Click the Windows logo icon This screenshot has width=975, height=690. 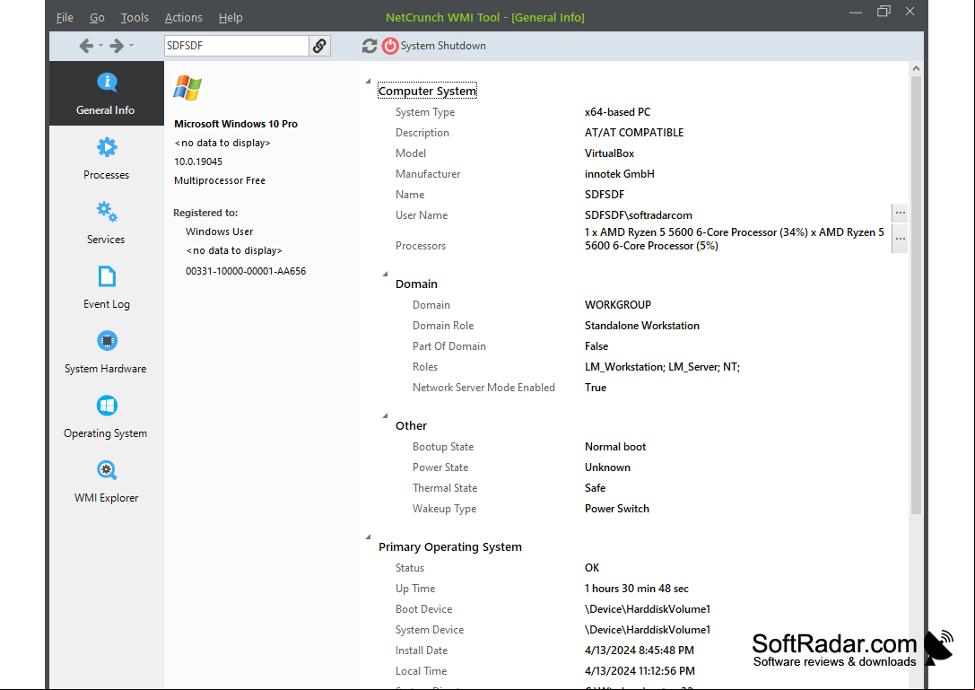[187, 88]
